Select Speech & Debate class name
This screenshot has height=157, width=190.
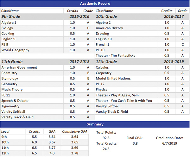click(x=15, y=101)
